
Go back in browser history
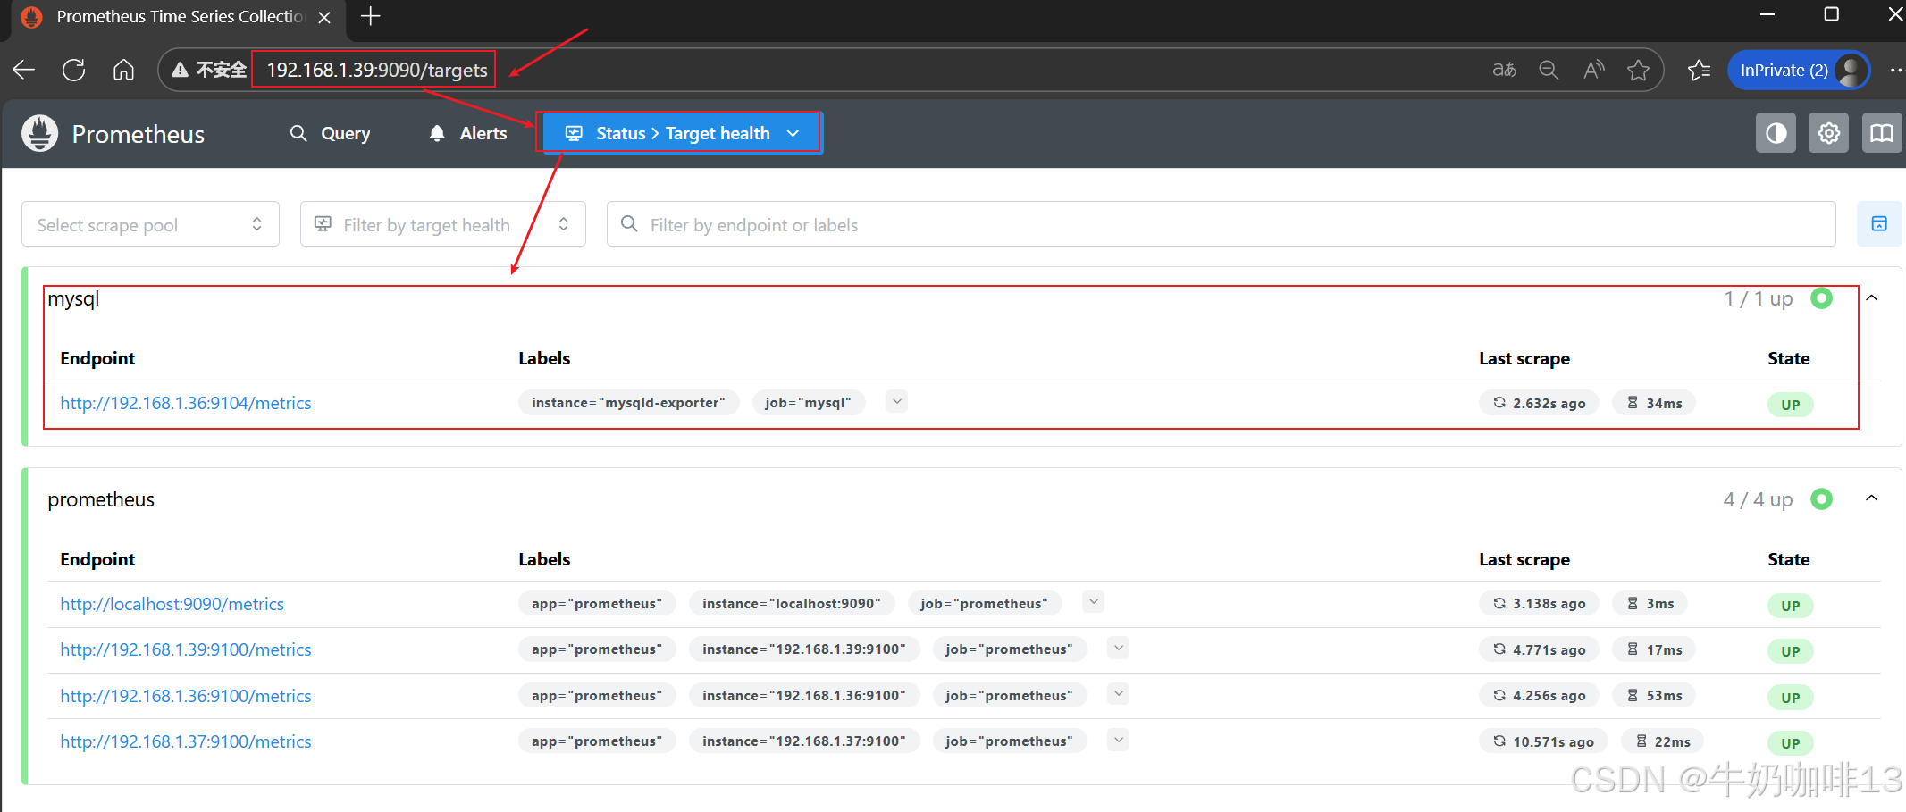tap(24, 70)
